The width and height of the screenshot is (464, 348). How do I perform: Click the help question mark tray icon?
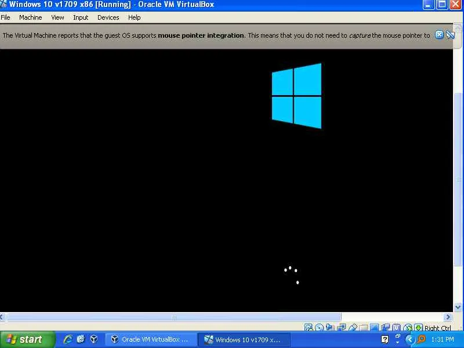[385, 339]
